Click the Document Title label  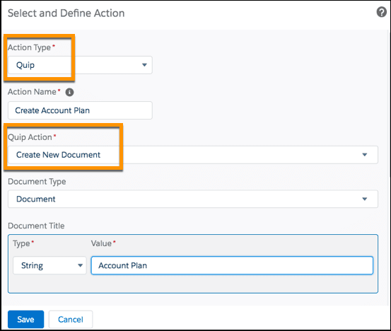pyautogui.click(x=36, y=226)
